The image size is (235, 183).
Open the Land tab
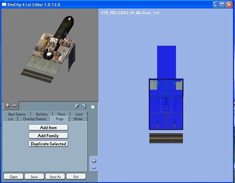coord(79,114)
